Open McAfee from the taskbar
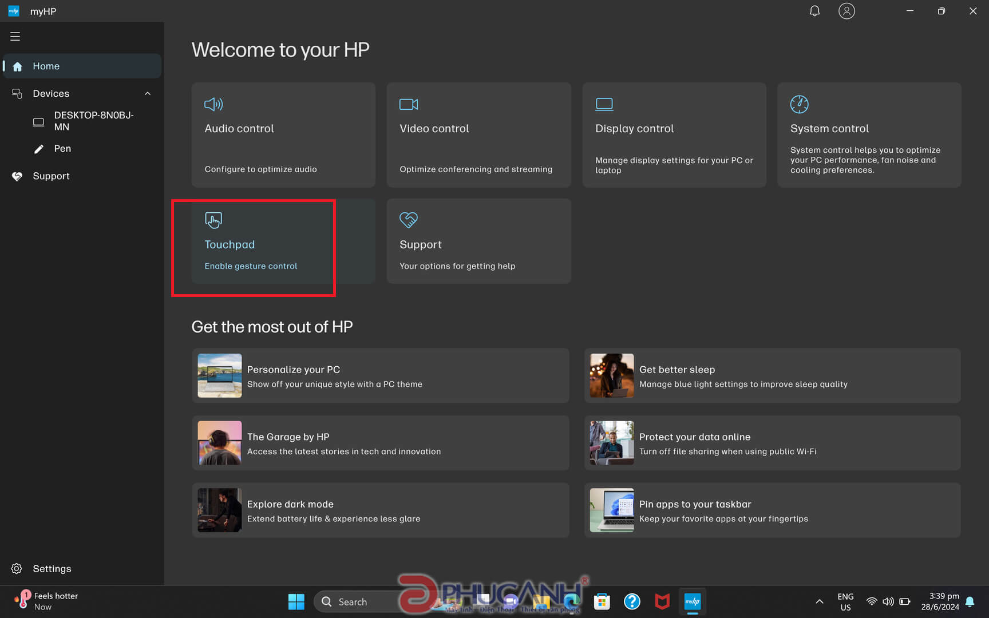The height and width of the screenshot is (618, 989). [662, 601]
